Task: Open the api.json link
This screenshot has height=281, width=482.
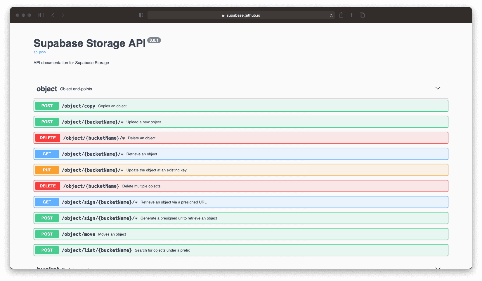Action: (x=39, y=52)
